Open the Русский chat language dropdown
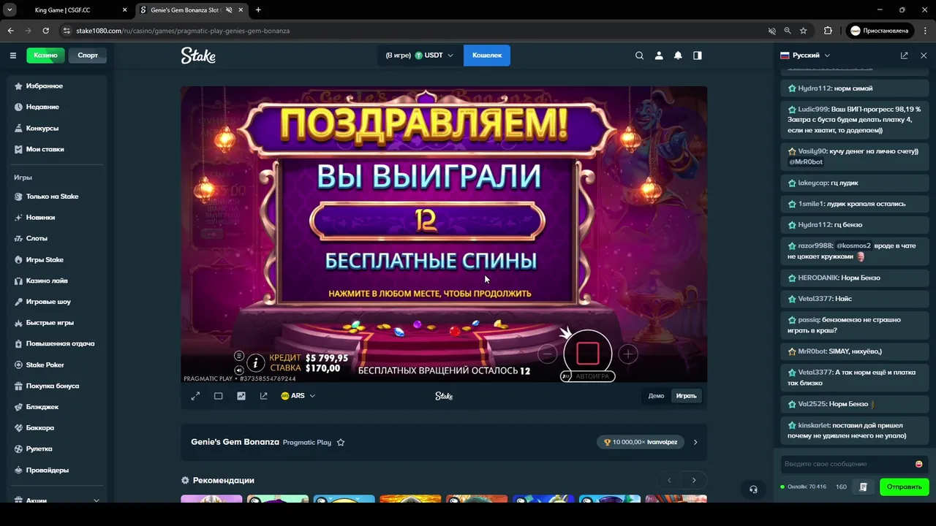Image resolution: width=936 pixels, height=526 pixels. pos(805,56)
